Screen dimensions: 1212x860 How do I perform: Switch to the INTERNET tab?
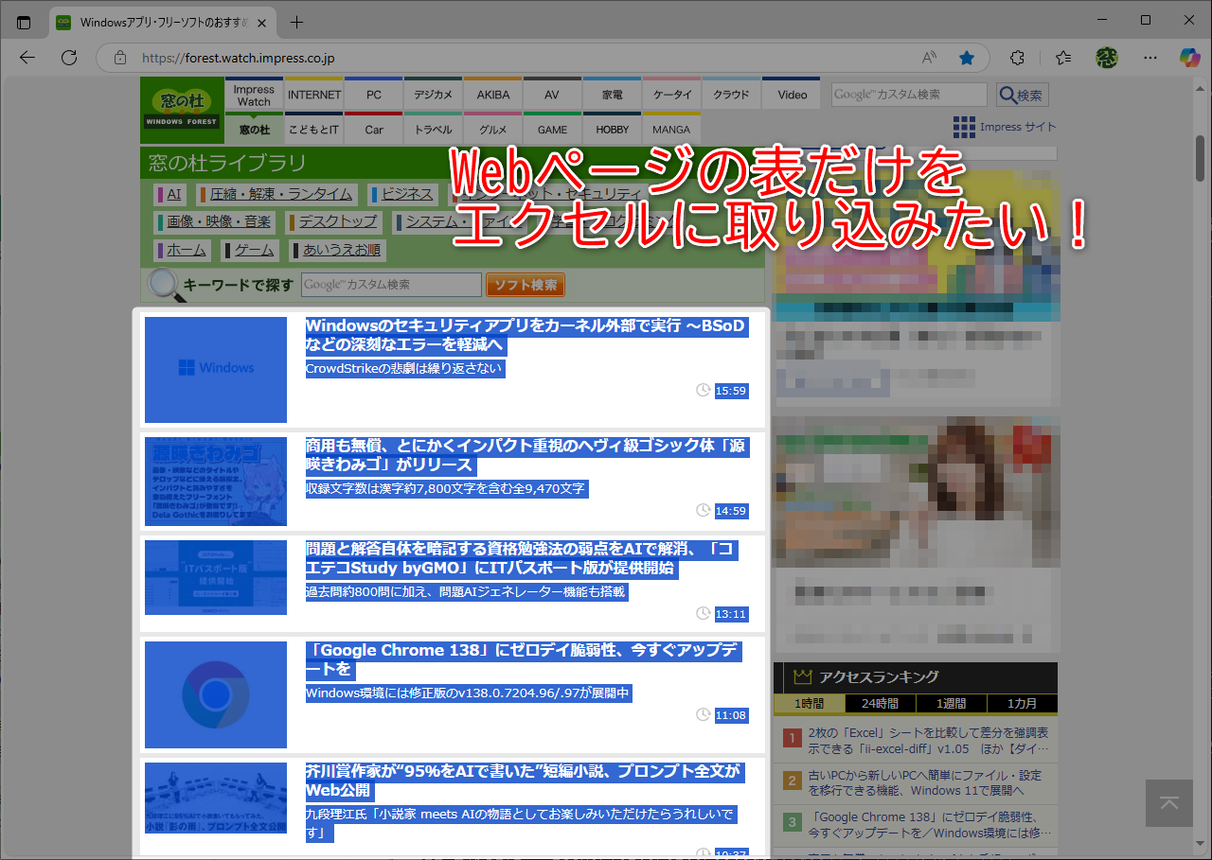tap(313, 94)
